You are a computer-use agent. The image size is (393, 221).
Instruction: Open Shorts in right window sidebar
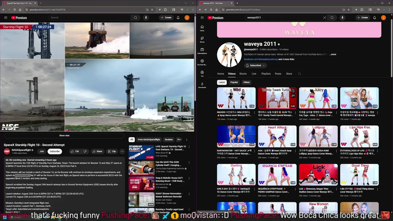[202, 39]
